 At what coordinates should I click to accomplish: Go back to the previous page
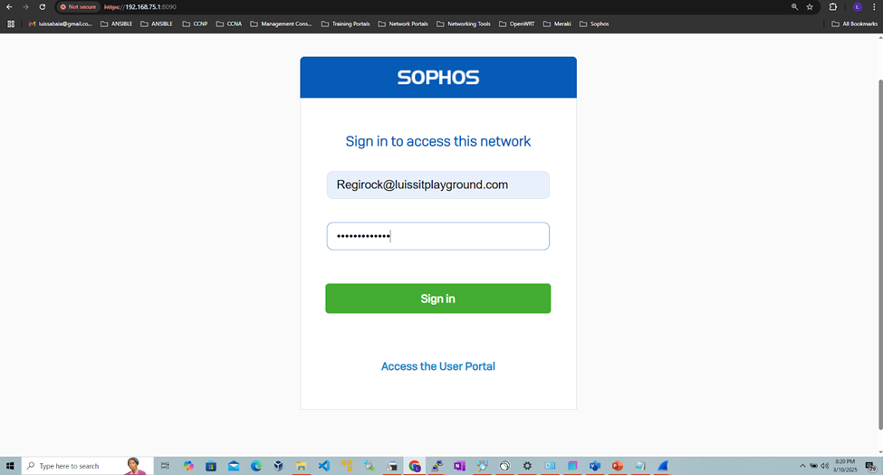9,6
